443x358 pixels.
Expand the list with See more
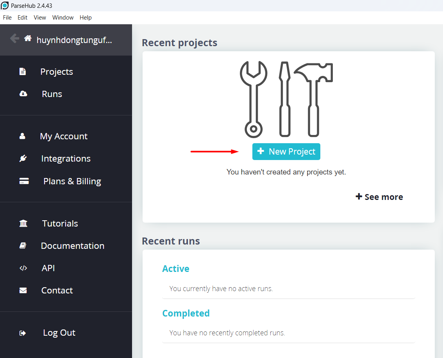[379, 197]
